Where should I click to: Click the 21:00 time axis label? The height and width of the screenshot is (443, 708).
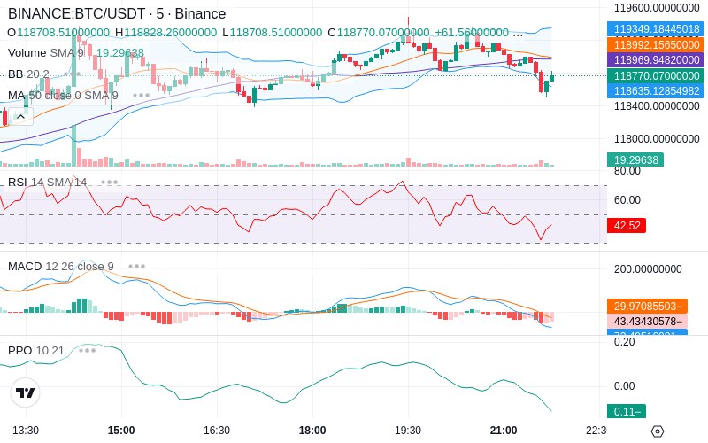point(504,431)
